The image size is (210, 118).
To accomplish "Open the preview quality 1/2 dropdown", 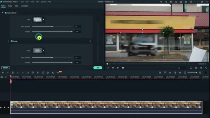I will (x=182, y=68).
